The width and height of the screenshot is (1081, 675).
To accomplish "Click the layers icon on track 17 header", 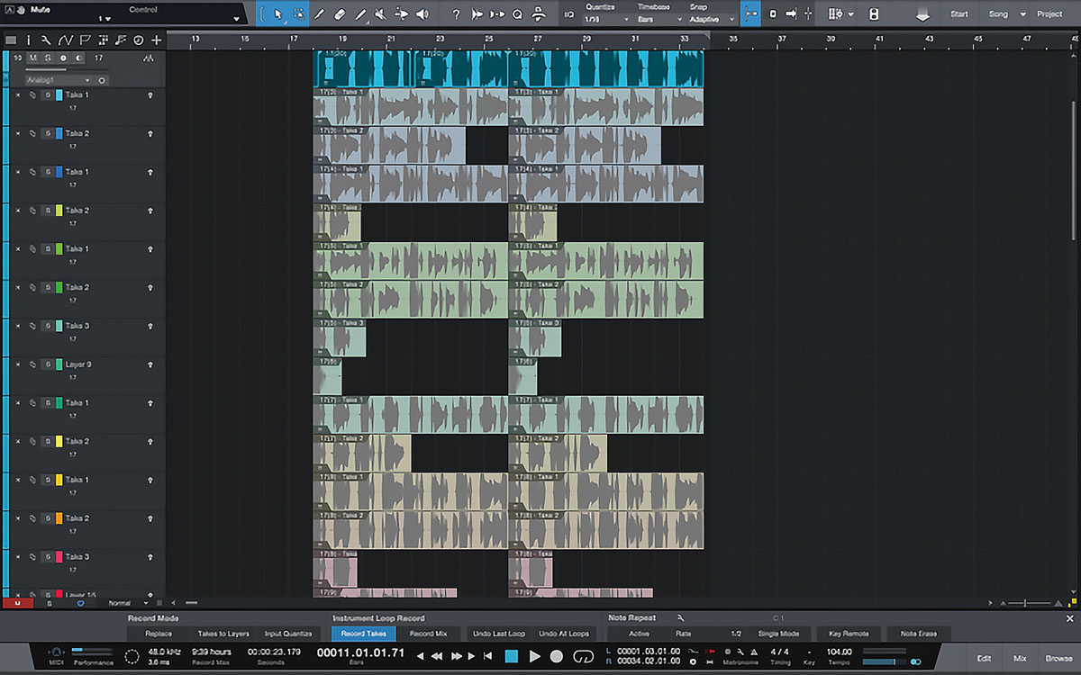I will [x=149, y=58].
